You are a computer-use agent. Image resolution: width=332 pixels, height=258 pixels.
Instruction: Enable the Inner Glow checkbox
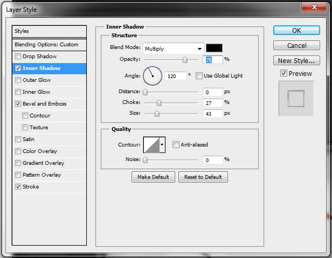18,92
